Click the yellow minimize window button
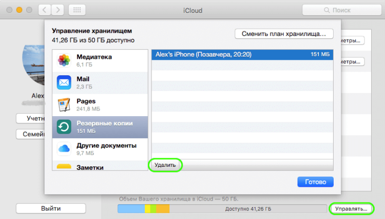 pyautogui.click(x=19, y=10)
